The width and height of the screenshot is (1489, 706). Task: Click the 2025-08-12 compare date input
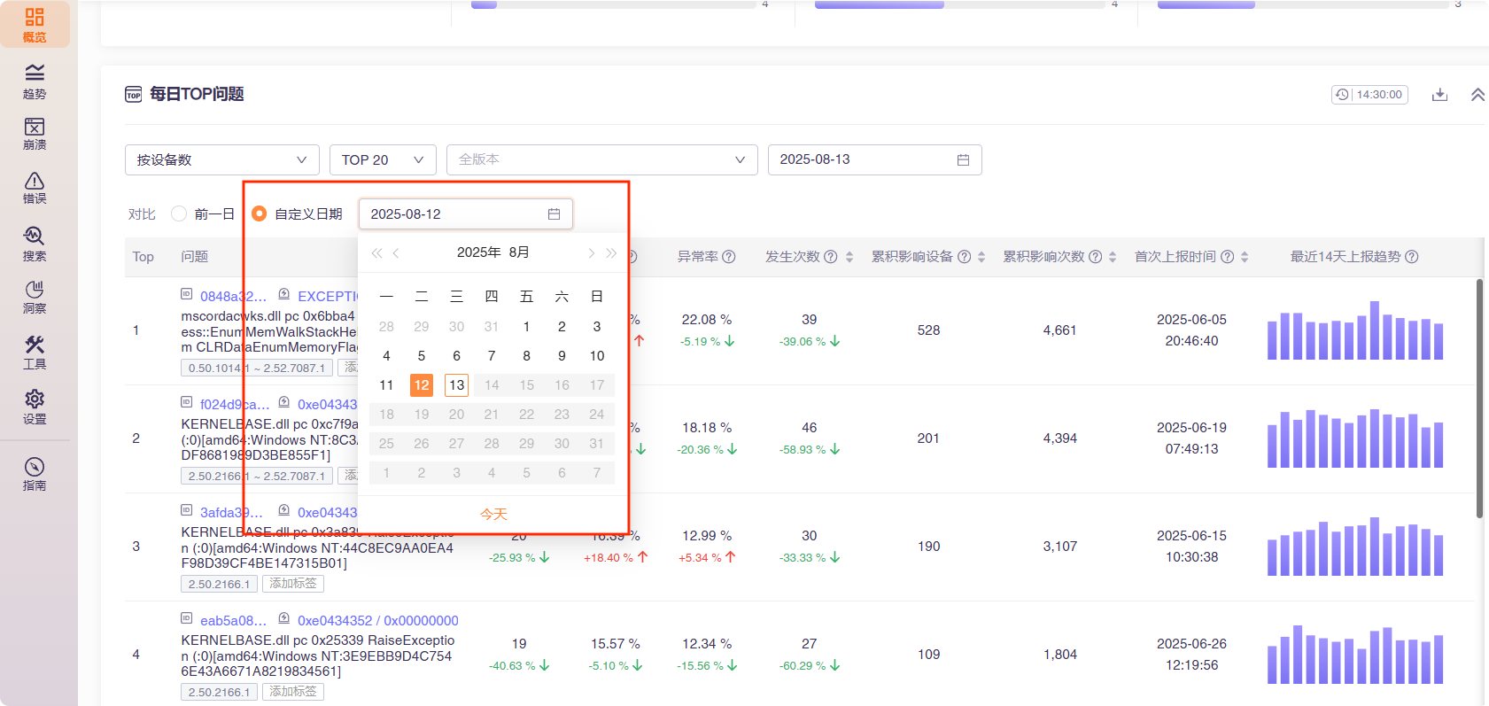[x=466, y=213]
